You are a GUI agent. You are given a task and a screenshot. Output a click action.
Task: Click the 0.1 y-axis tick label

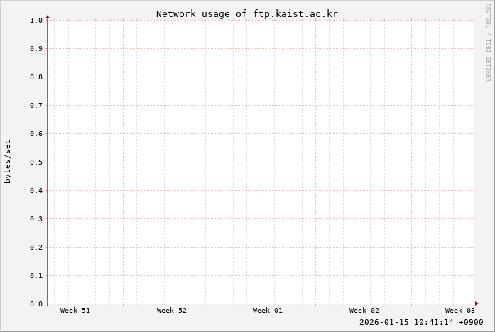coord(37,275)
